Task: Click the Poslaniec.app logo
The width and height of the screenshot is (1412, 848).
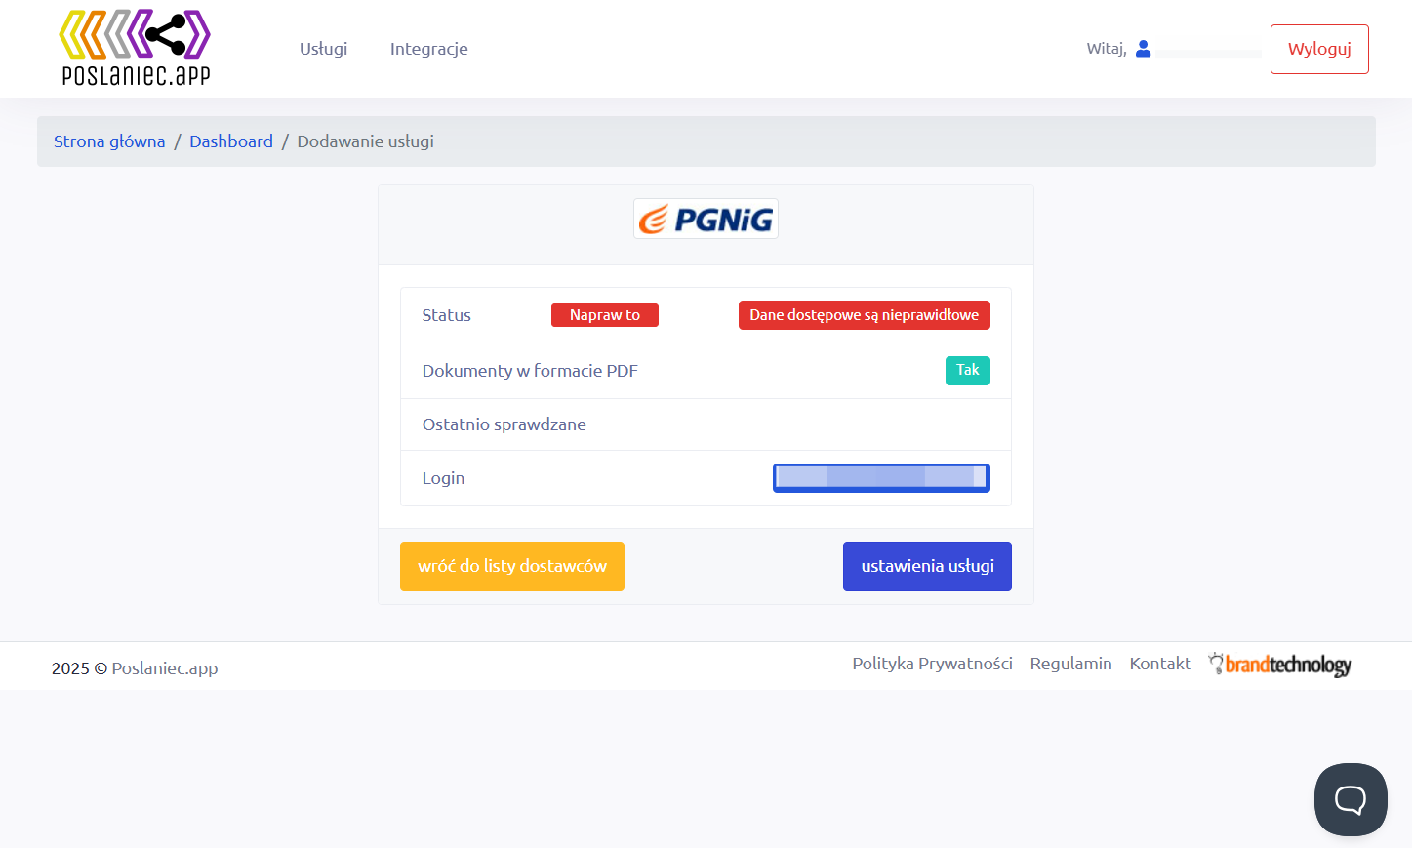Action: click(135, 48)
